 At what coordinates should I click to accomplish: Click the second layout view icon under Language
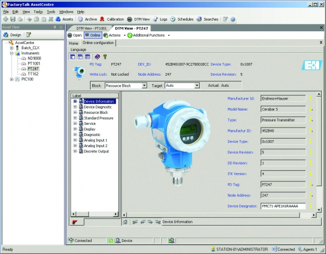80,57
